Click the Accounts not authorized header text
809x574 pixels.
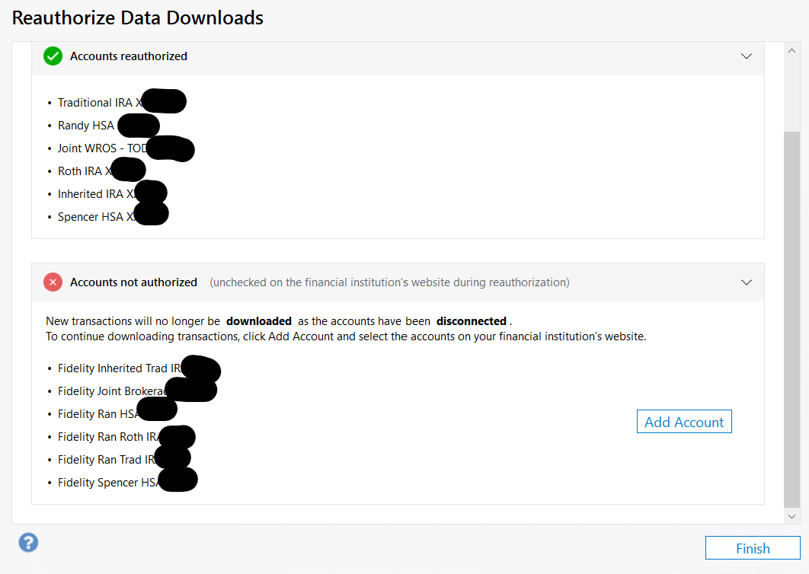(x=133, y=282)
